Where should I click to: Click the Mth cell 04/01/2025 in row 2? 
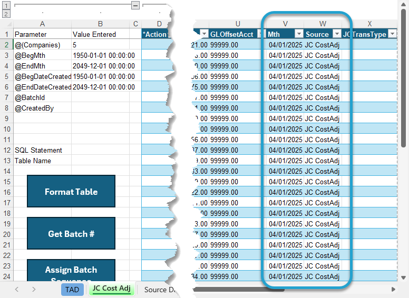point(285,45)
